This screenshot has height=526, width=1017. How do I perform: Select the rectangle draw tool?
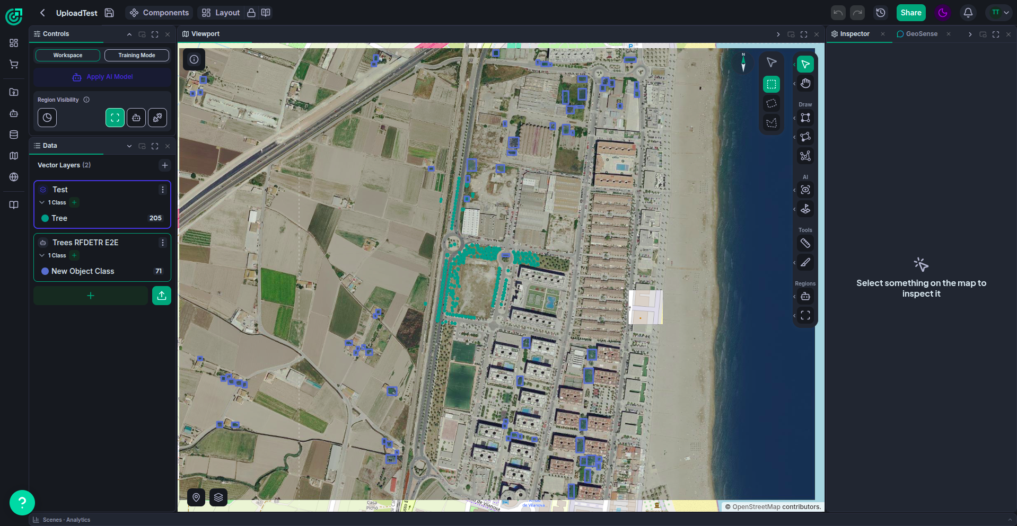point(805,118)
